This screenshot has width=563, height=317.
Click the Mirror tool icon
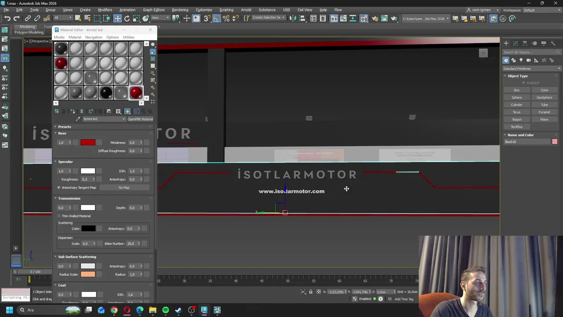point(292,18)
